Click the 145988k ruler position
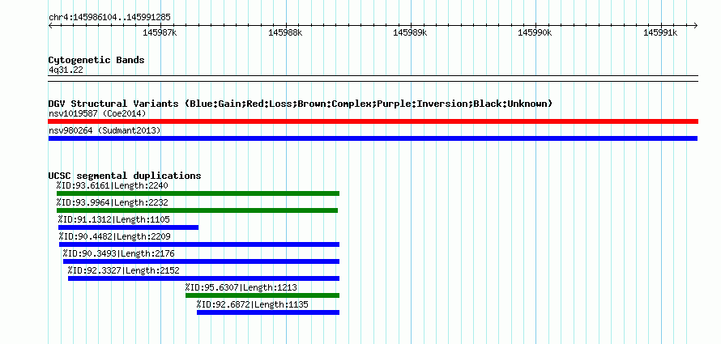Screen dimensions: 721x344 click(x=285, y=32)
